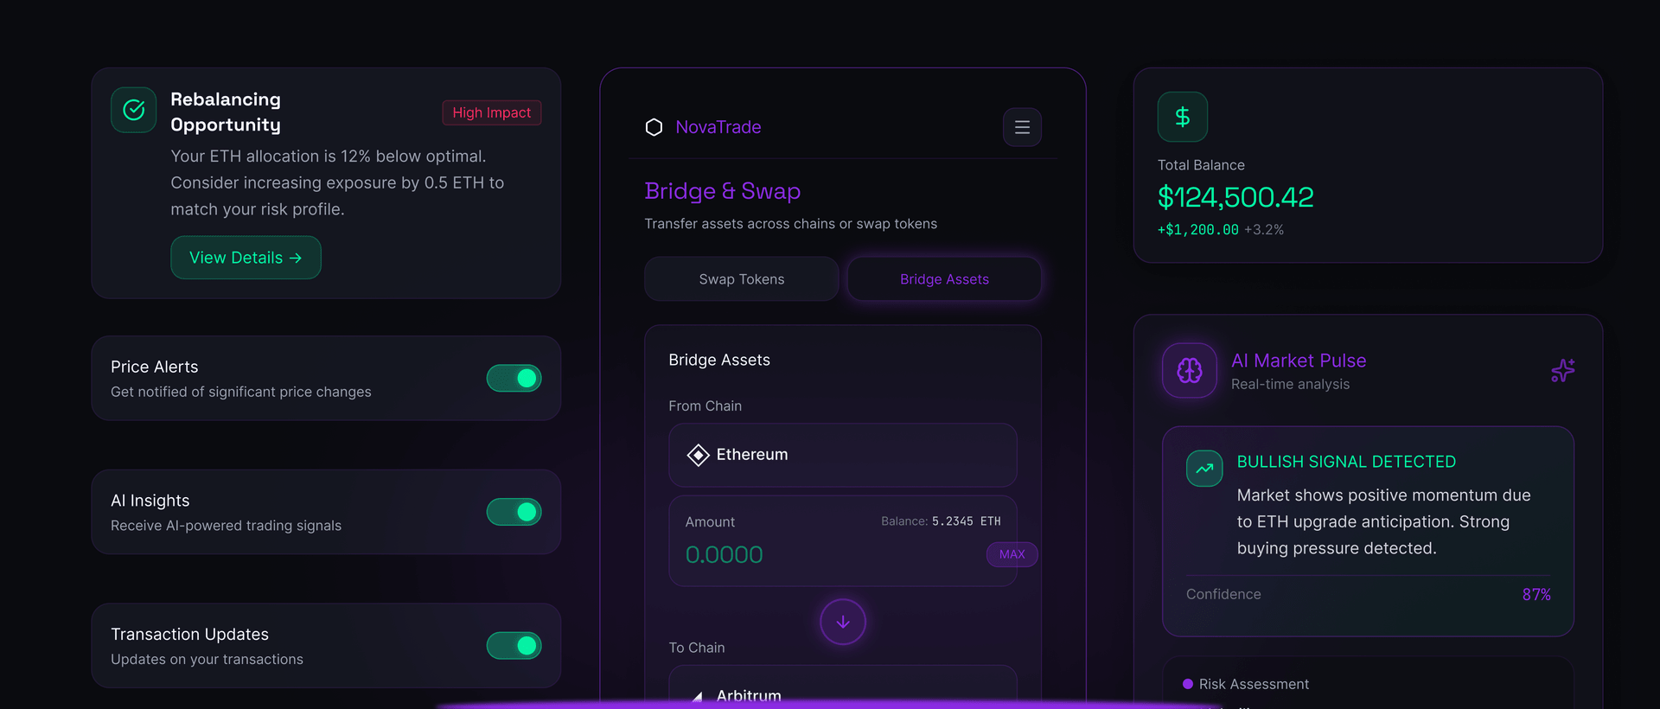
Task: Click the Ethereum diamond chain icon
Action: coord(698,455)
